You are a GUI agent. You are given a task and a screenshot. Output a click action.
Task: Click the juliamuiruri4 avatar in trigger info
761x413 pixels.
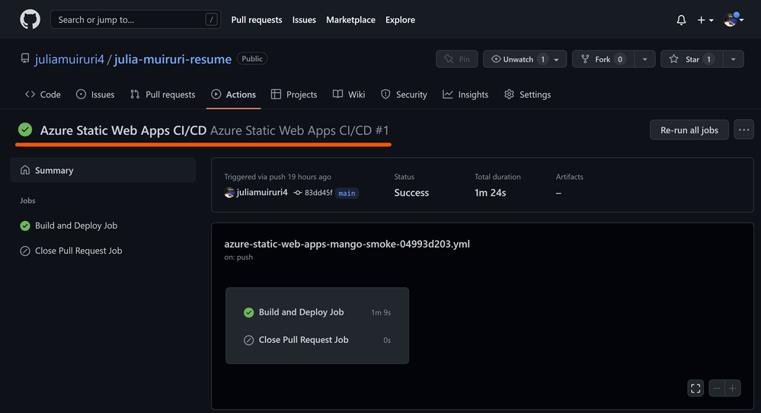pyautogui.click(x=229, y=193)
